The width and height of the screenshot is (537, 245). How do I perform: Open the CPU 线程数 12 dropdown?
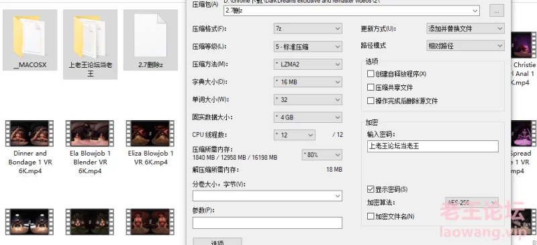(x=295, y=135)
